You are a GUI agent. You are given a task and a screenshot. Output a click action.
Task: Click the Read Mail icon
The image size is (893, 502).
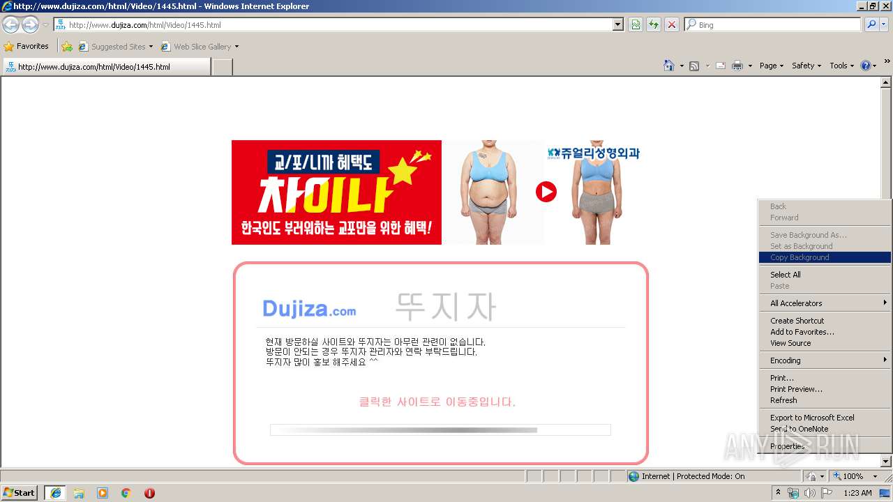pyautogui.click(x=721, y=66)
